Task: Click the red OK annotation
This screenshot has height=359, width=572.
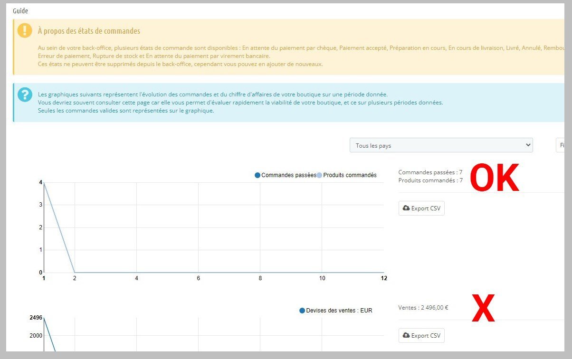Action: click(495, 179)
